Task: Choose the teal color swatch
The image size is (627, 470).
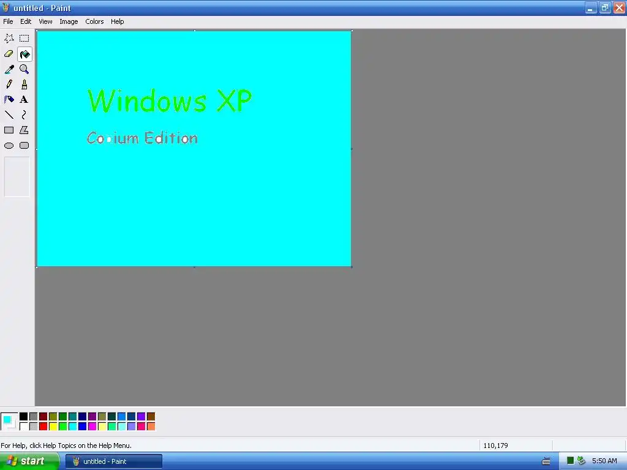Action: pos(72,417)
